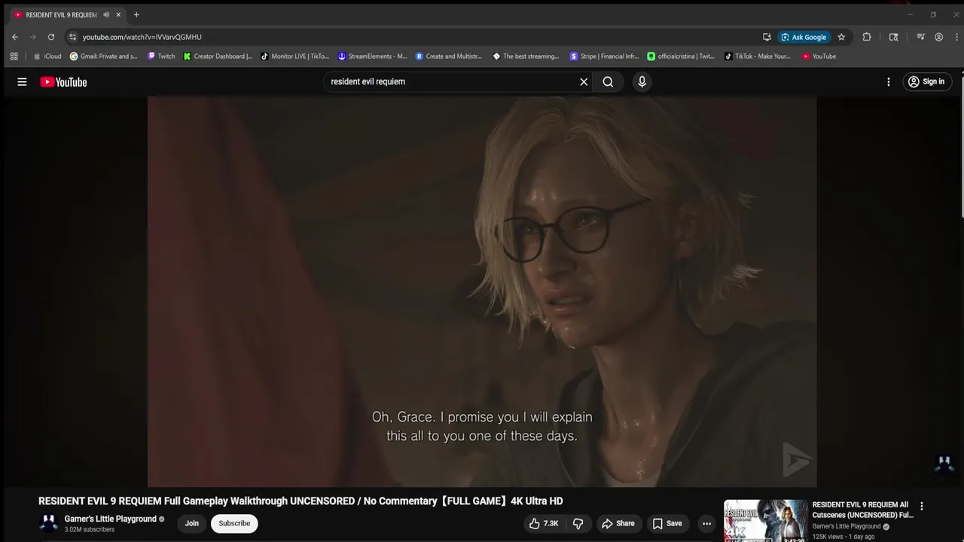964x542 pixels.
Task: Open the Creator Dashboard bookmark
Action: click(218, 56)
